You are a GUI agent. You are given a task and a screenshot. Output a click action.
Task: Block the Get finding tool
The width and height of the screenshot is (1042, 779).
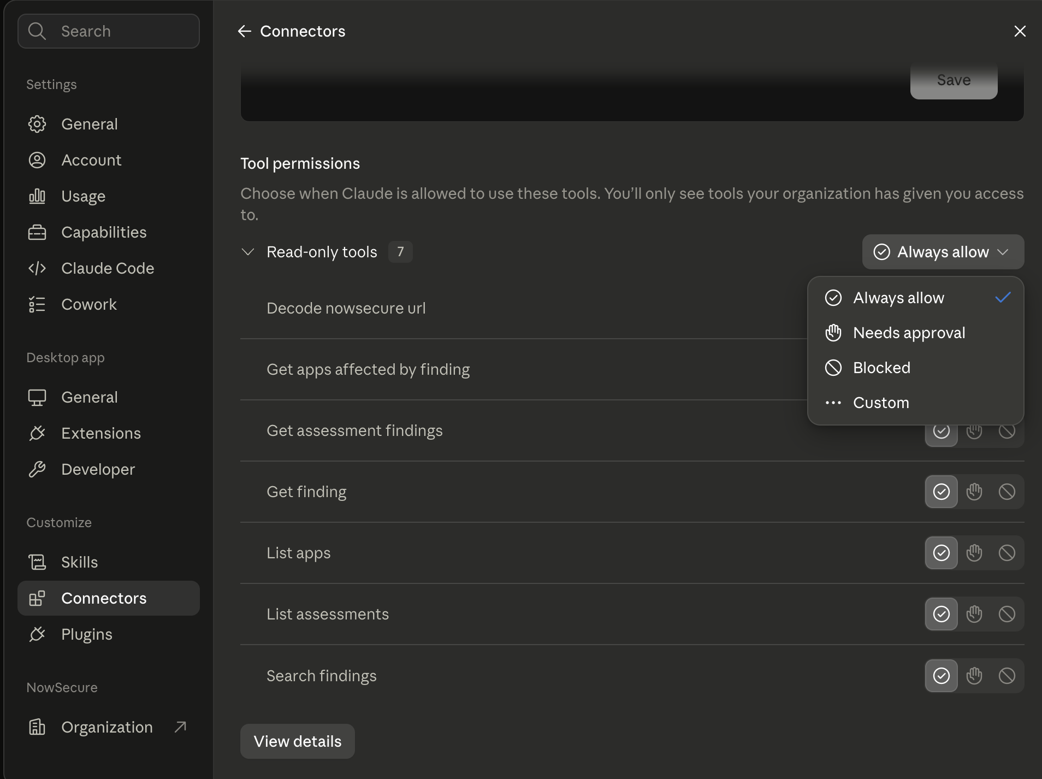pyautogui.click(x=1007, y=492)
